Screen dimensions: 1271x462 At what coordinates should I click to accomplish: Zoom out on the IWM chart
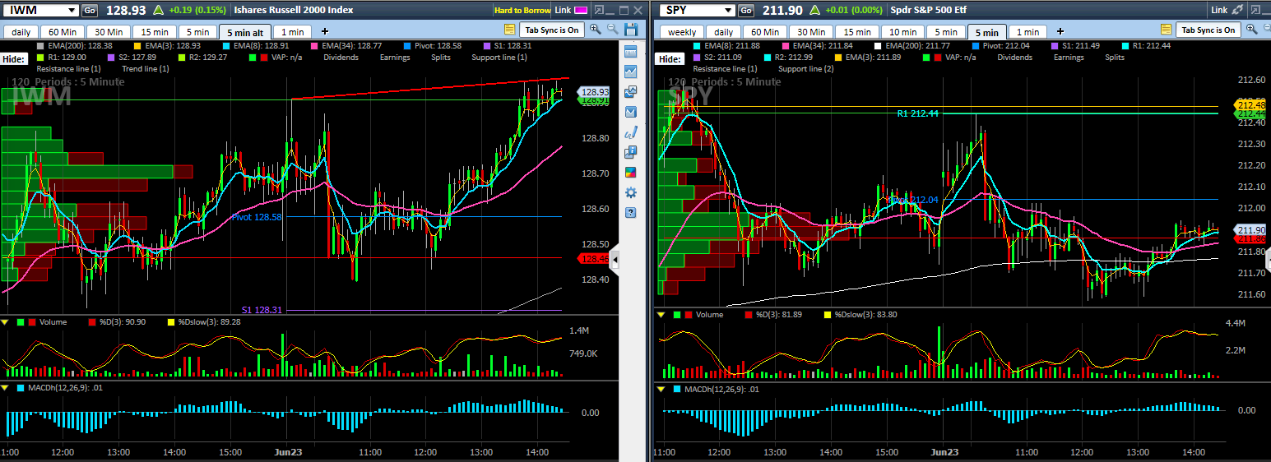[613, 30]
